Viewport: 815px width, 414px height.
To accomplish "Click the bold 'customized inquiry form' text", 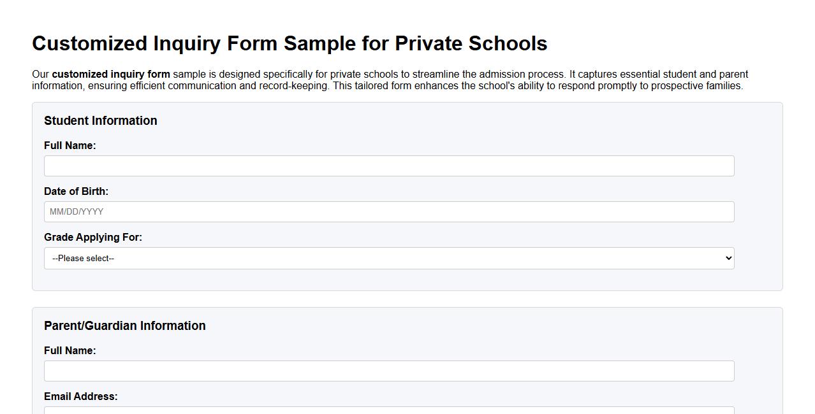I will (110, 74).
